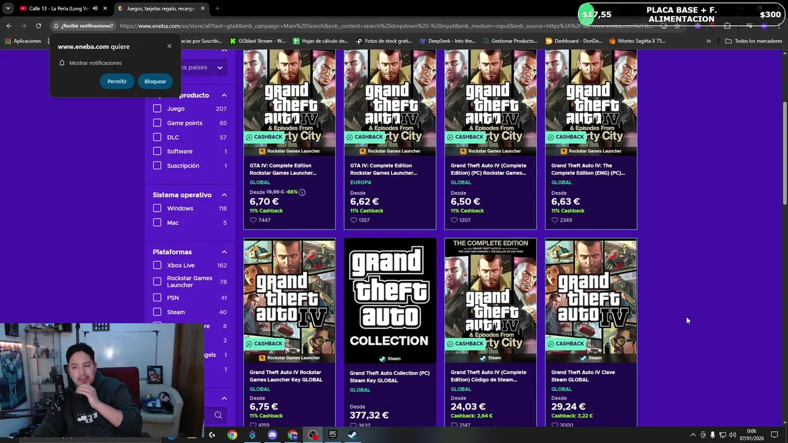The image size is (788, 443).
Task: Open Discord from the taskbar
Action: pyautogui.click(x=272, y=435)
